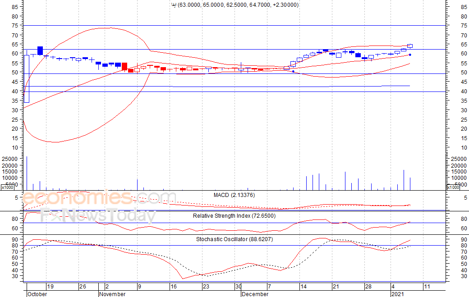Click the November month label

tap(112, 294)
